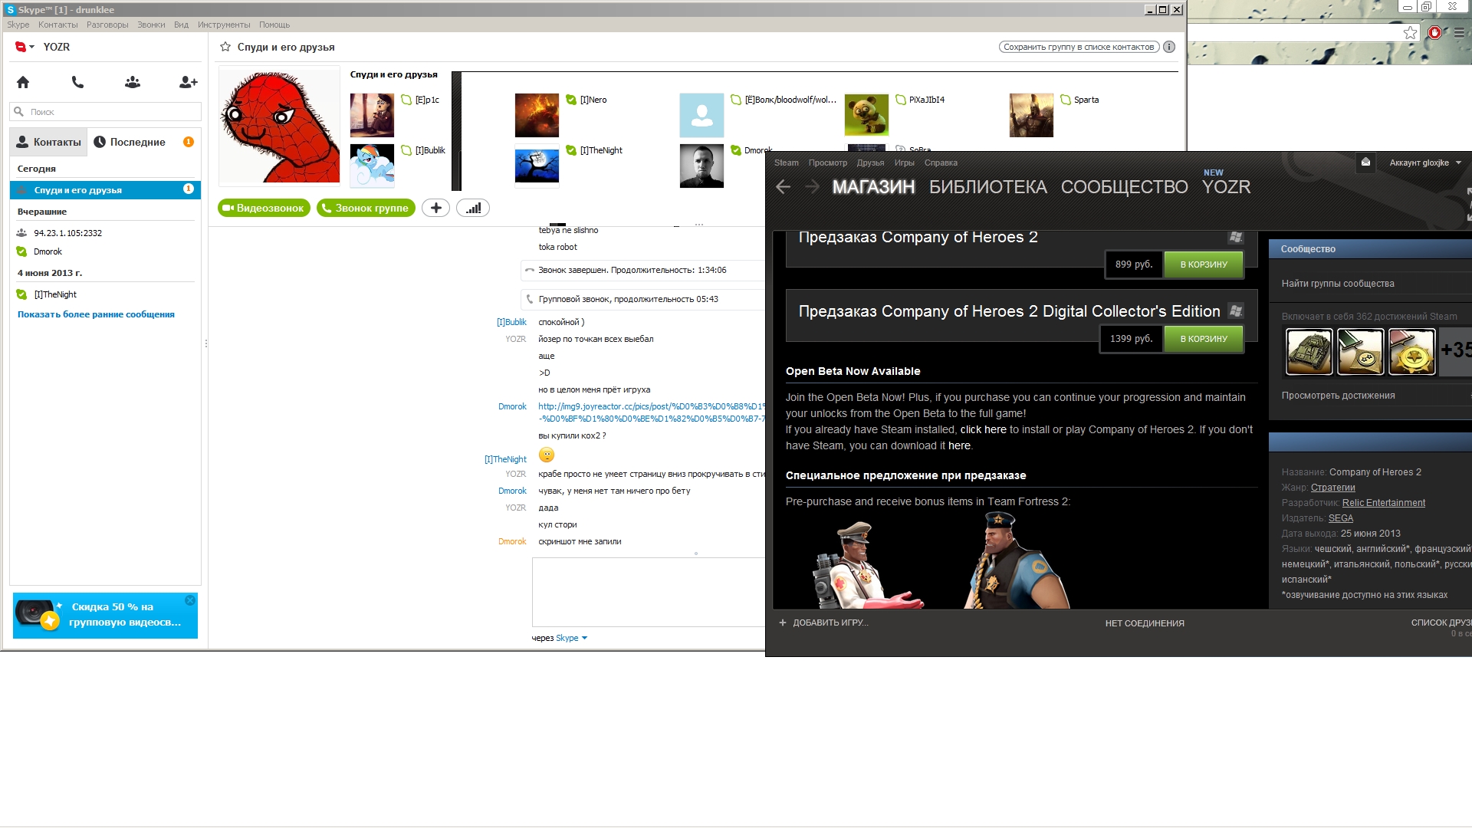The height and width of the screenshot is (828, 1472).
Task: Click the Скидка 50 % video ad banner
Action: tap(105, 616)
